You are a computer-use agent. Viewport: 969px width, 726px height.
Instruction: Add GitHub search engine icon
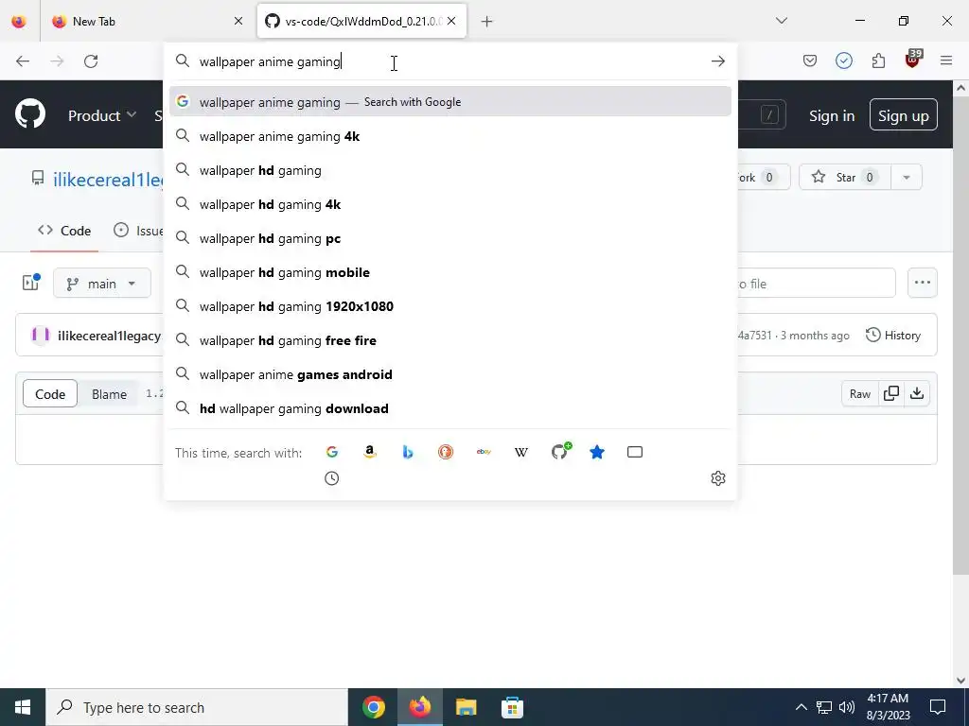[x=560, y=451]
